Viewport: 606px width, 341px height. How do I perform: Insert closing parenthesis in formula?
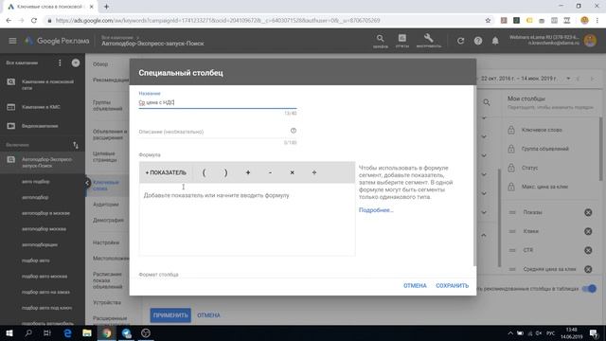click(225, 172)
